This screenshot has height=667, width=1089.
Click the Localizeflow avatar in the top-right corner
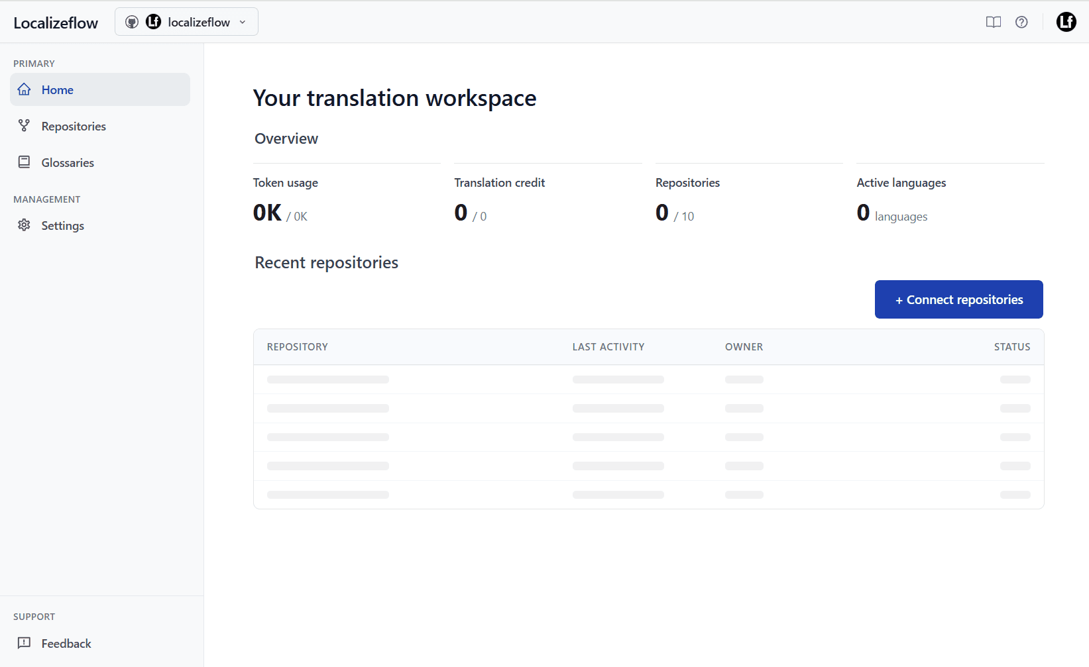tap(1066, 21)
